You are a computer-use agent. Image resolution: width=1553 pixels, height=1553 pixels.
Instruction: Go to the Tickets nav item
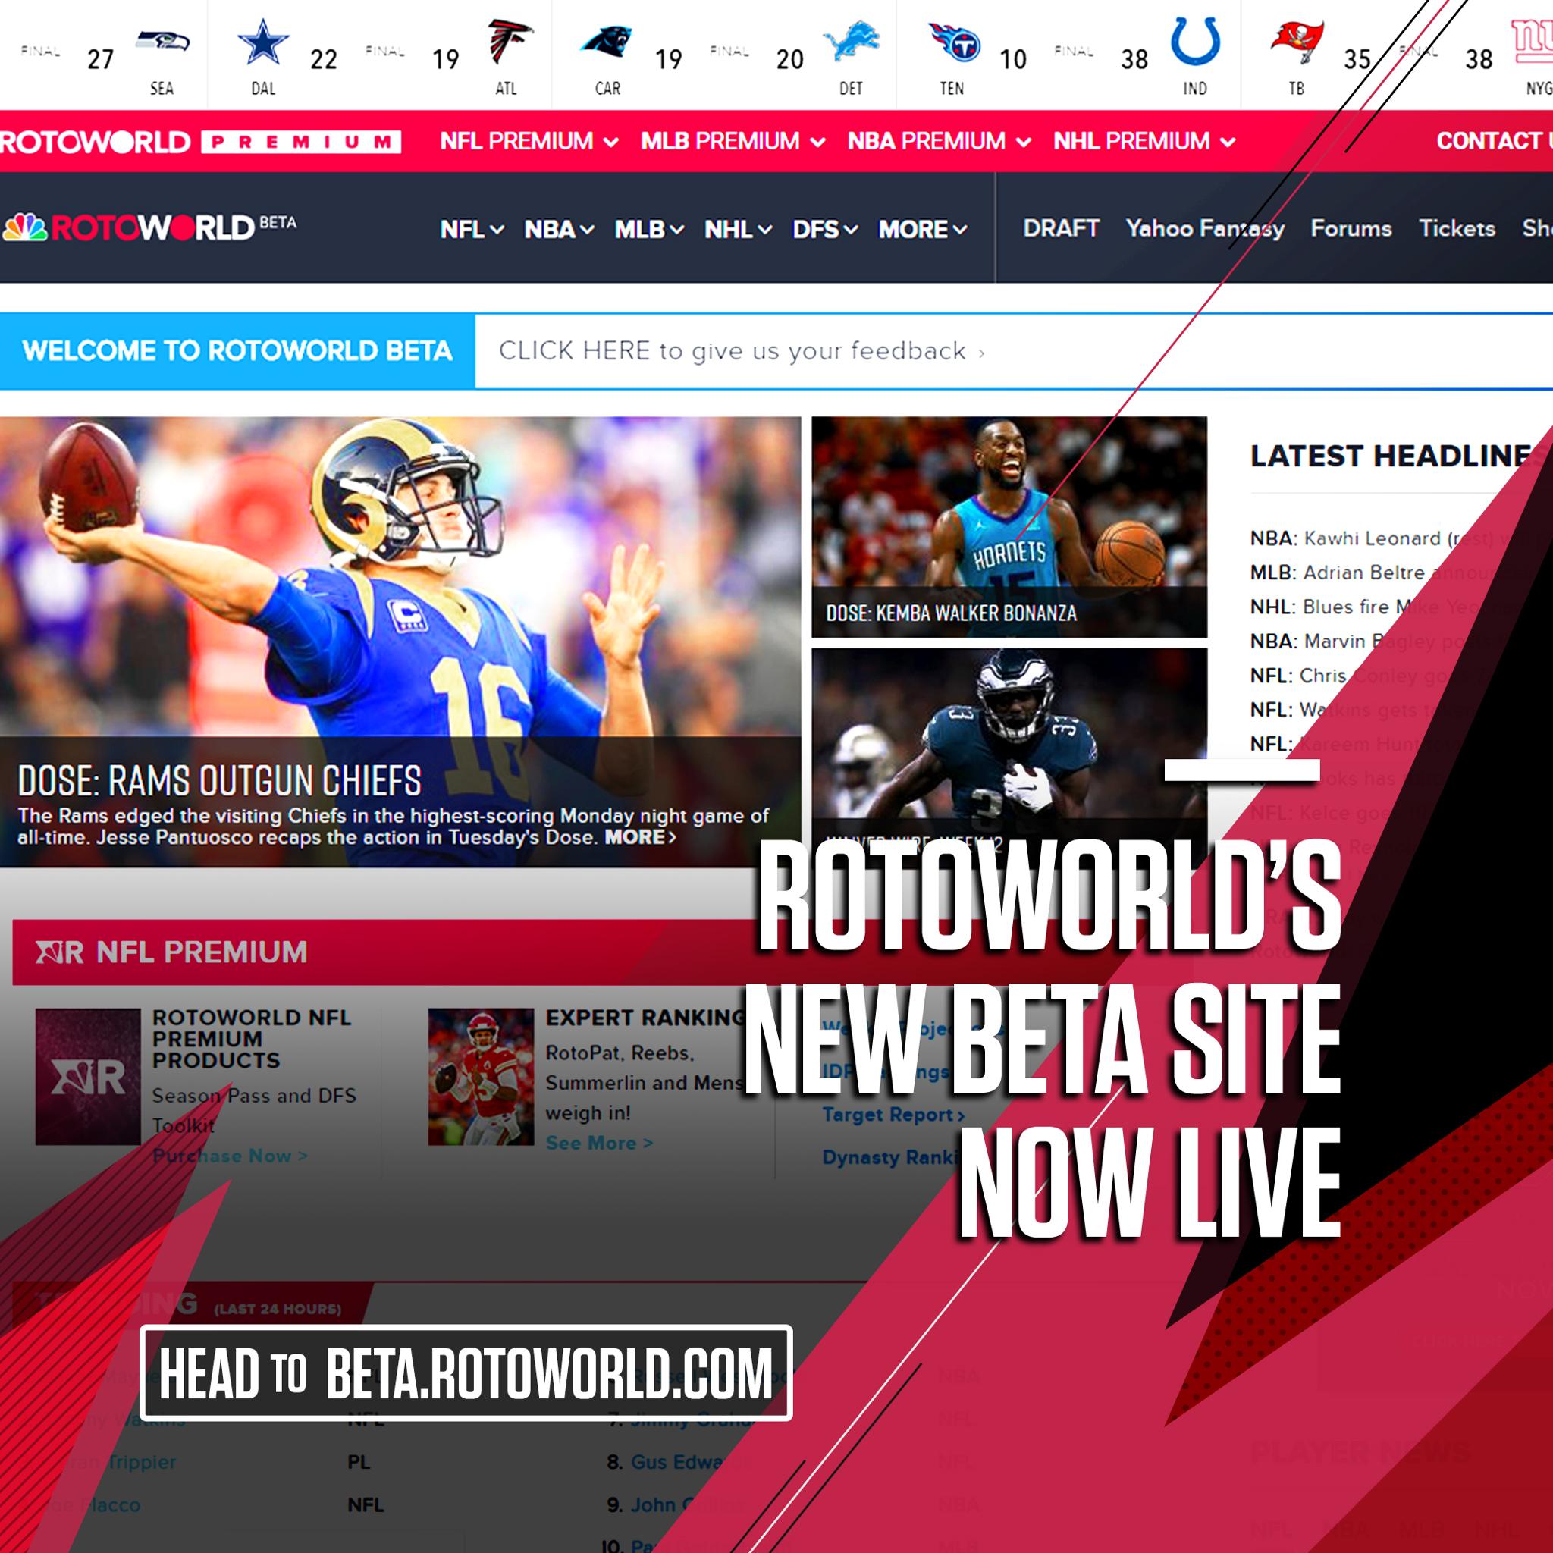point(1457,228)
